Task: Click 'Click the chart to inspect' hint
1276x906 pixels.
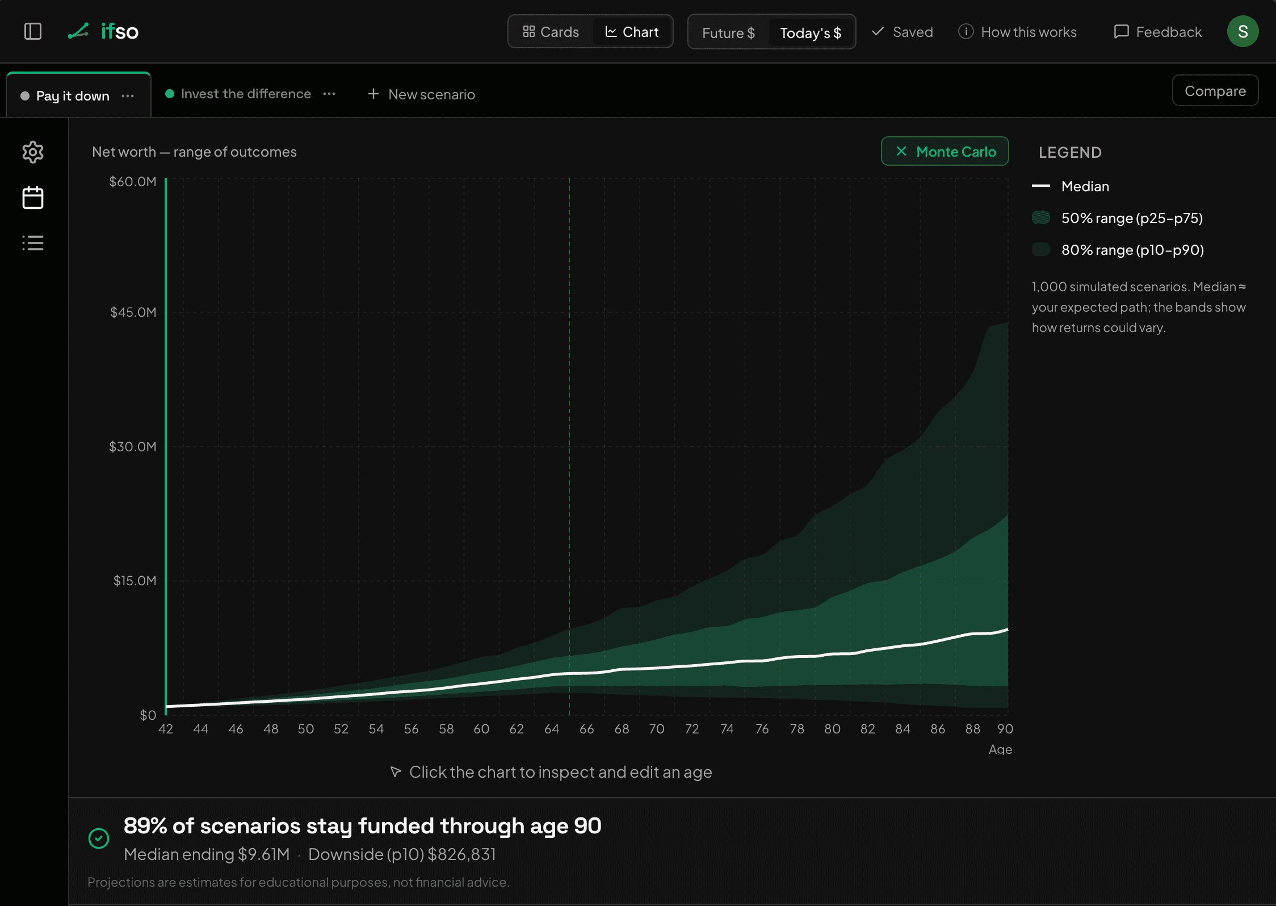Action: tap(551, 772)
